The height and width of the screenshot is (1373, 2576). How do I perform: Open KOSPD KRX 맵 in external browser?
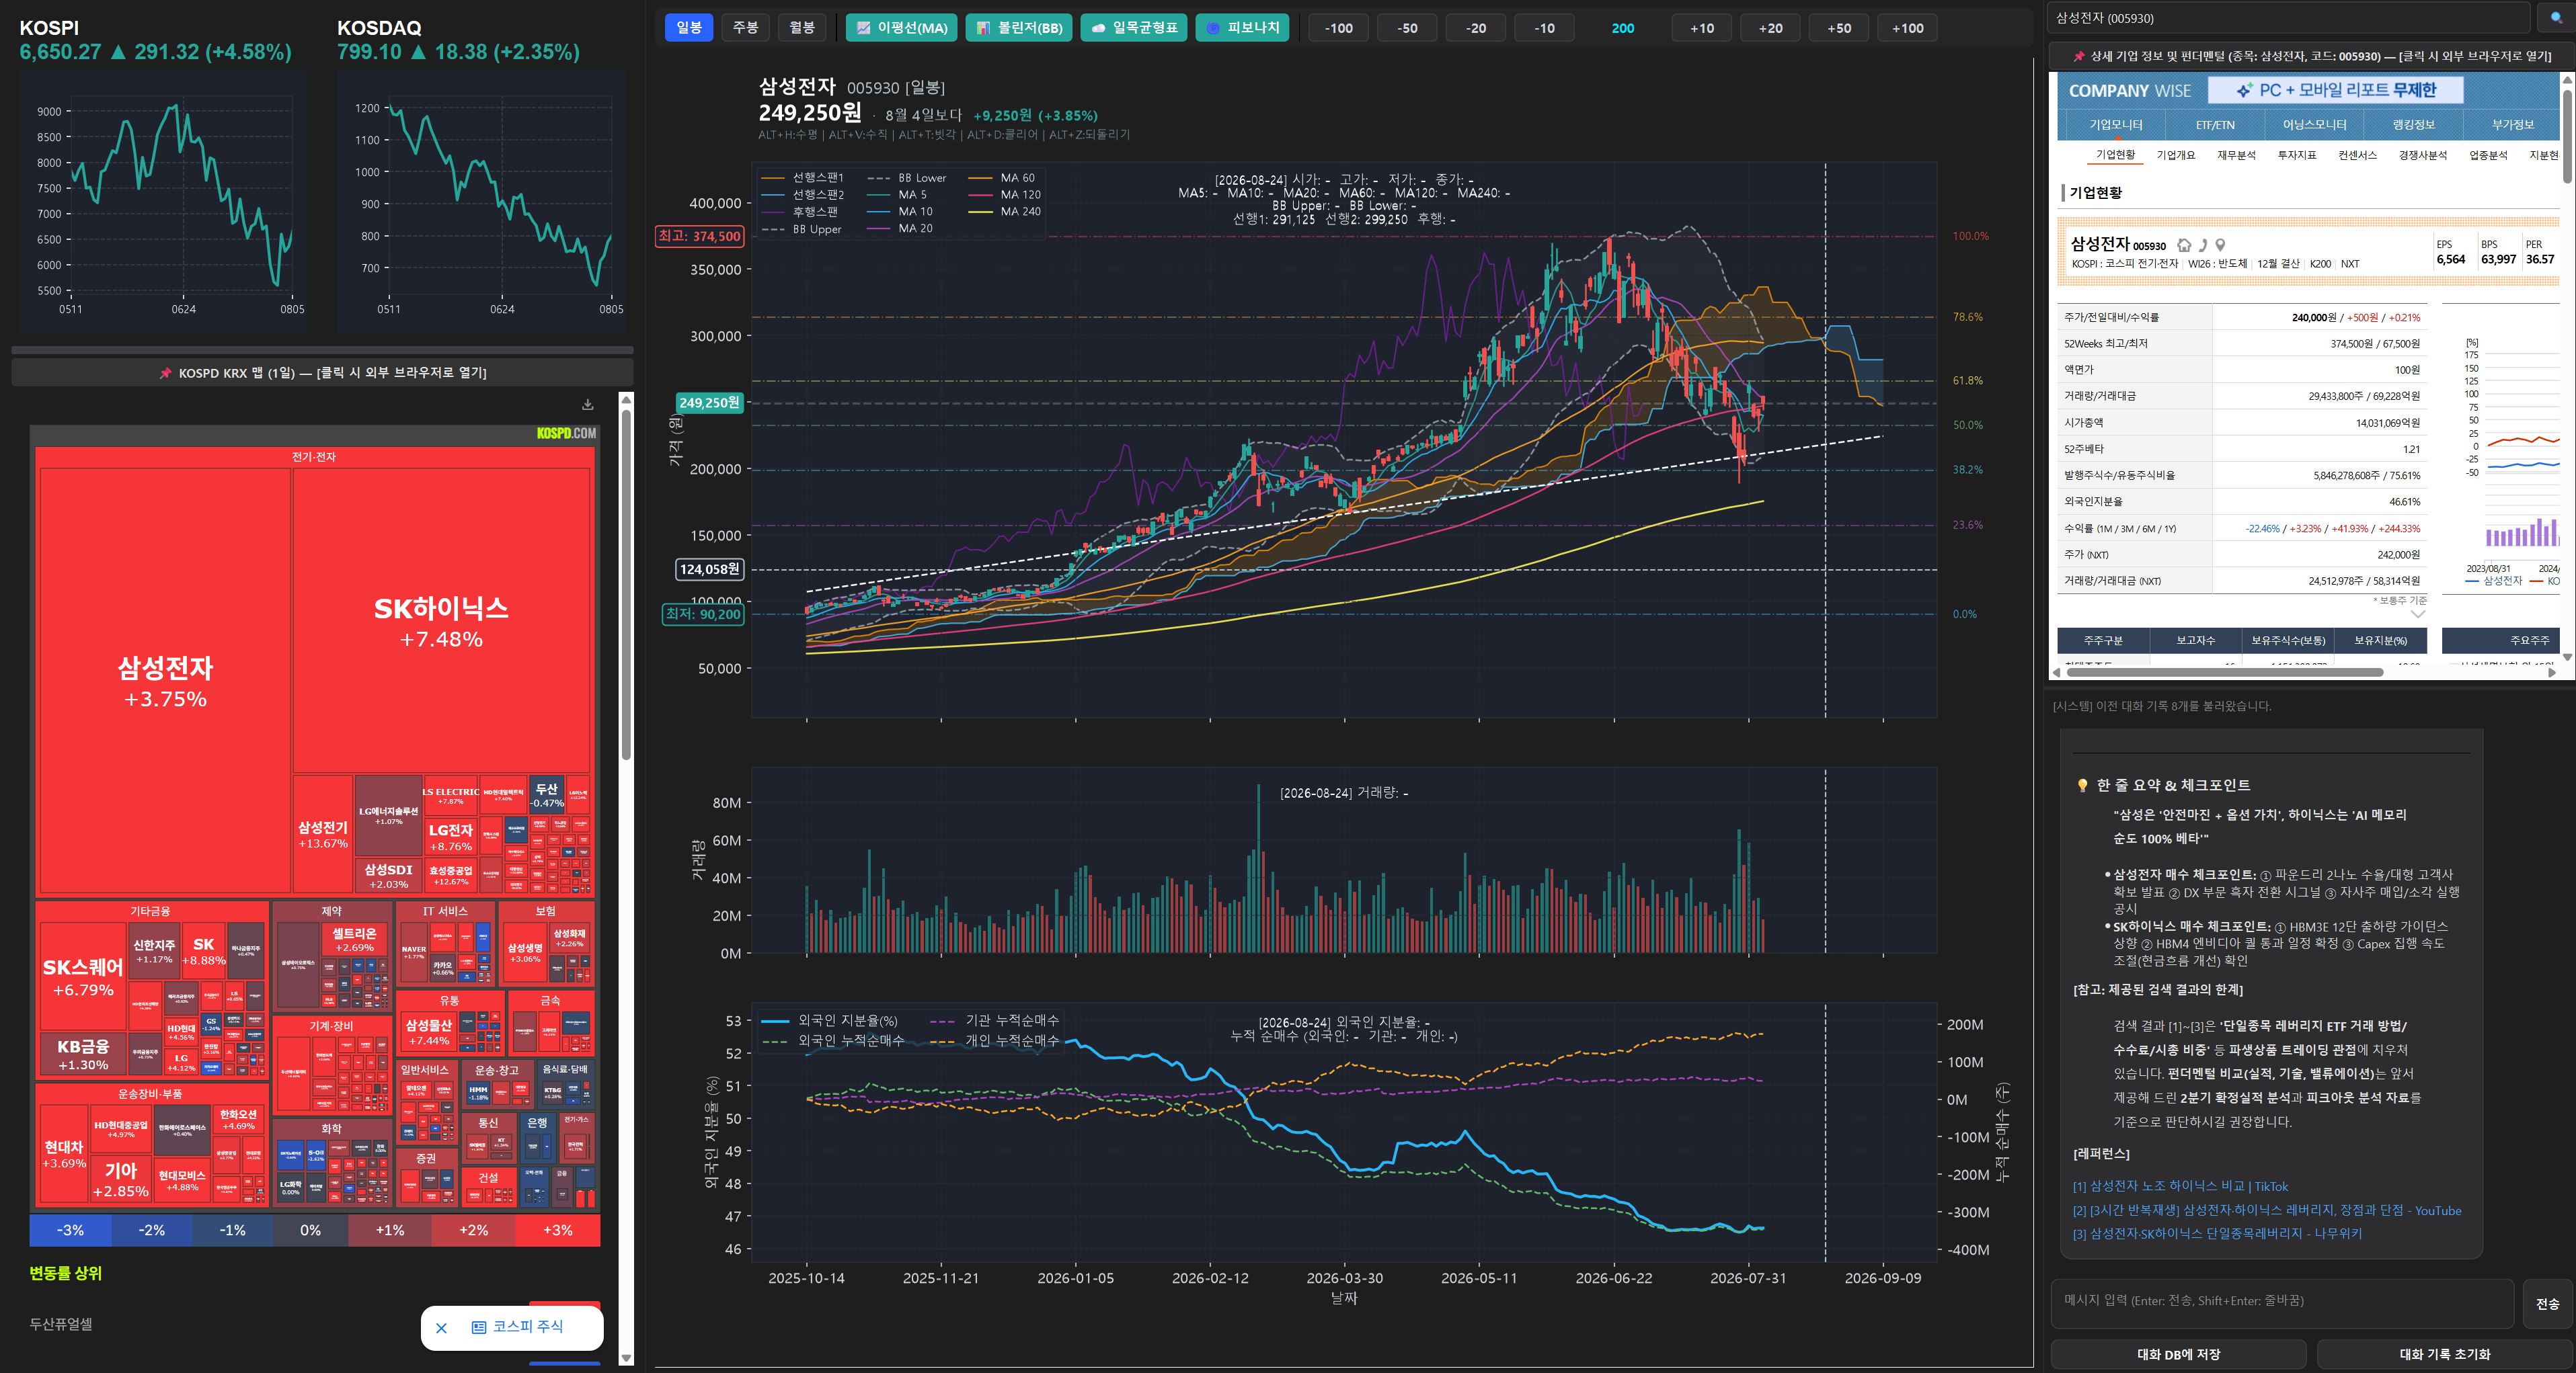(x=322, y=373)
